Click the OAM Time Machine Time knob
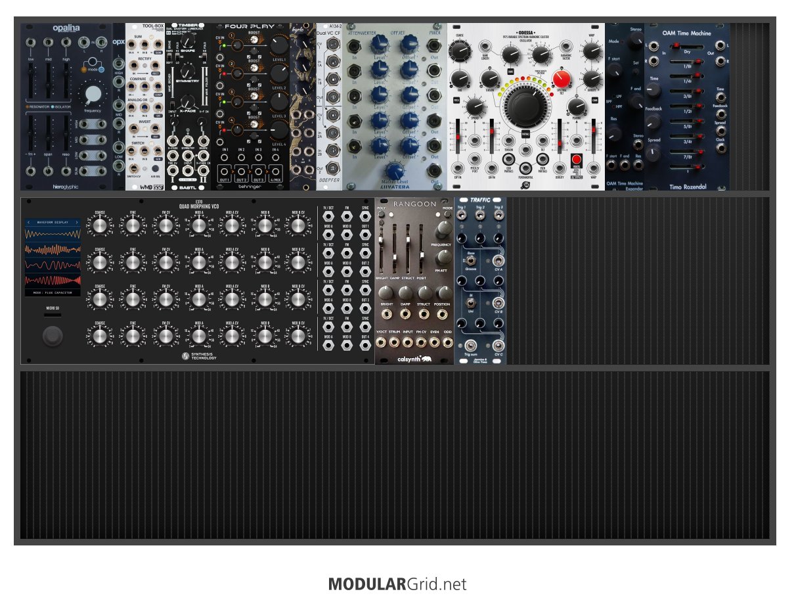This screenshot has width=796, height=598. tap(653, 90)
